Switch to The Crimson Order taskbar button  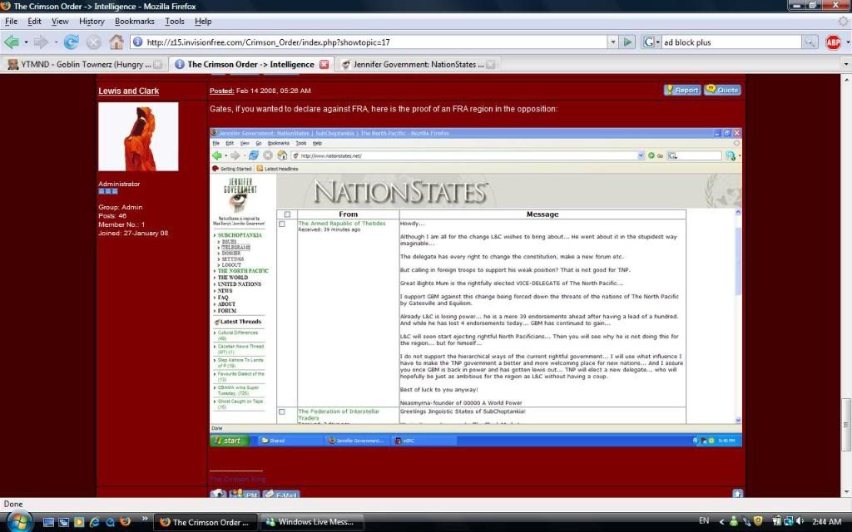tap(206, 522)
